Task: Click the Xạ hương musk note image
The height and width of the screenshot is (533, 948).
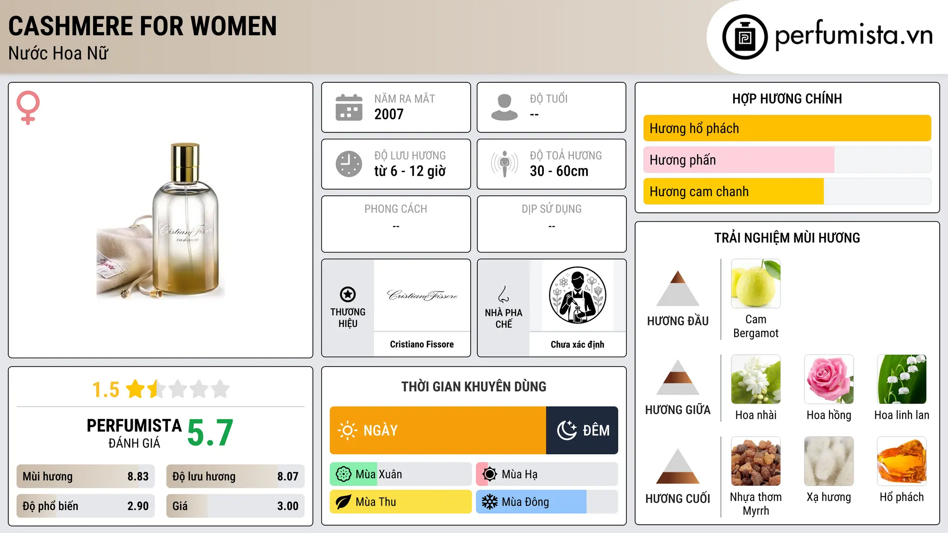Action: [829, 461]
